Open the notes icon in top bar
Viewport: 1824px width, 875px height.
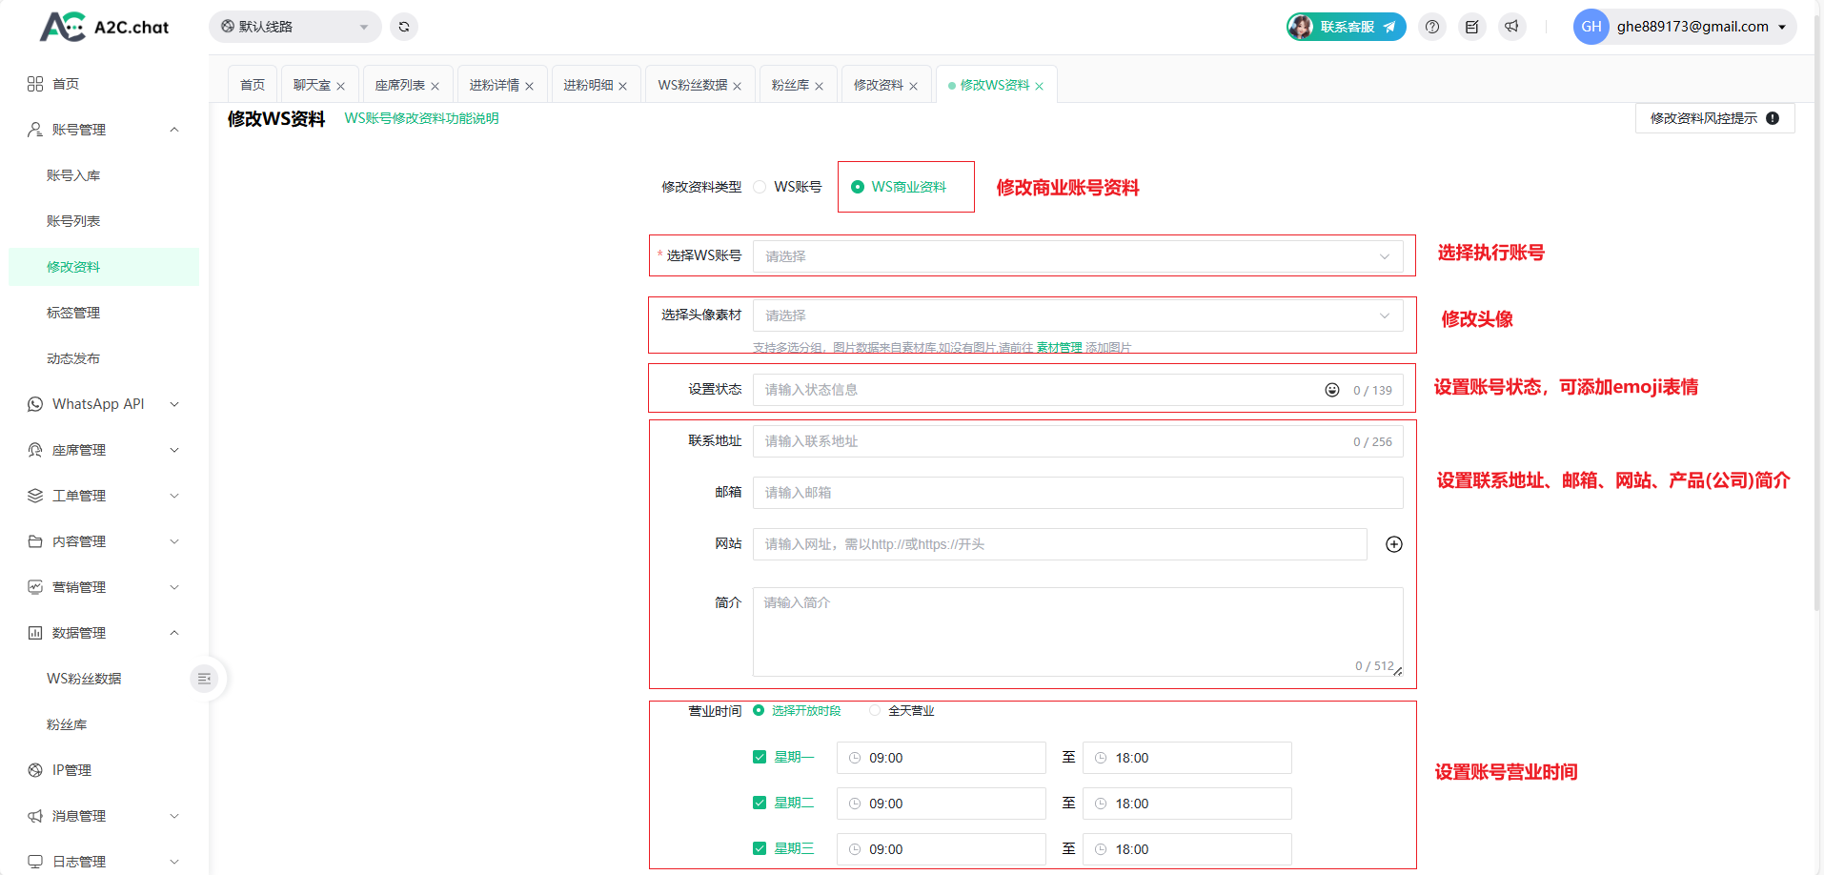(x=1471, y=27)
